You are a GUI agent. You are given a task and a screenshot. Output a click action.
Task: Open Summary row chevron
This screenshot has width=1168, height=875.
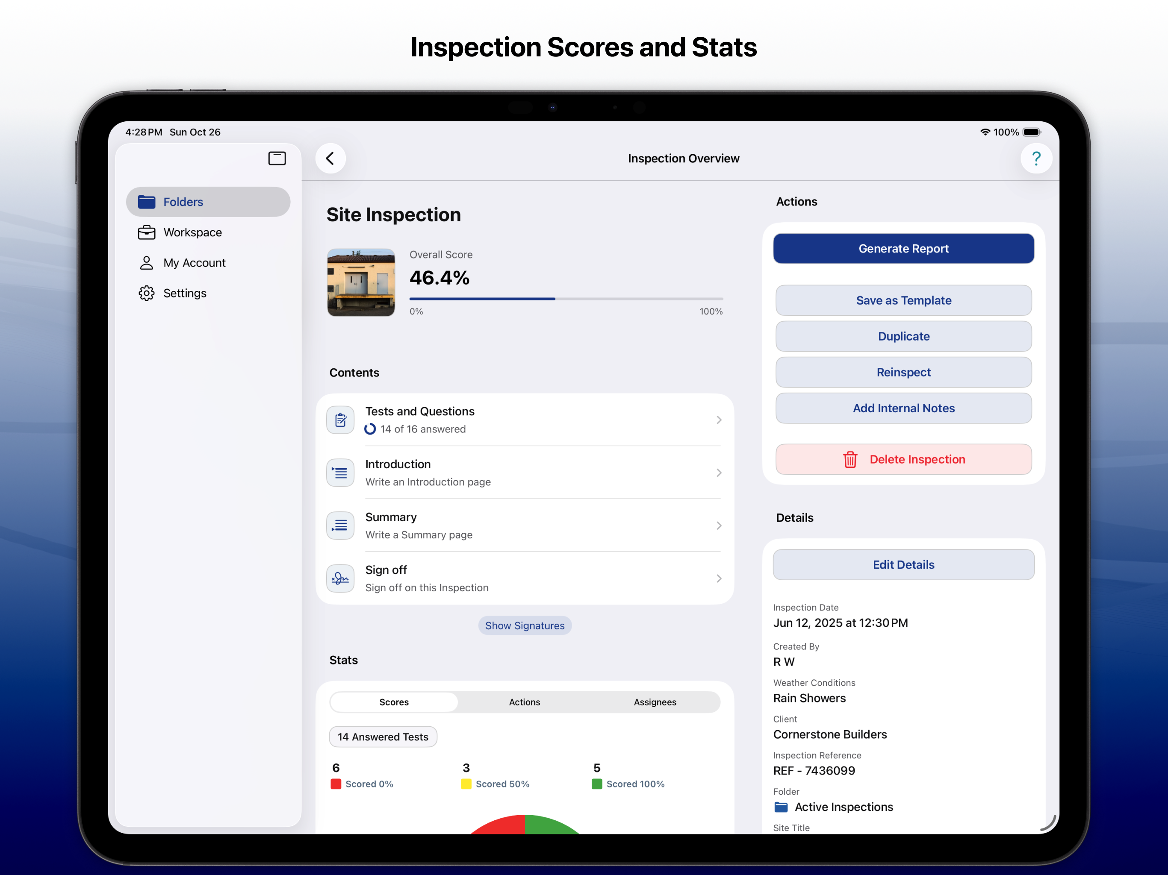[719, 526]
